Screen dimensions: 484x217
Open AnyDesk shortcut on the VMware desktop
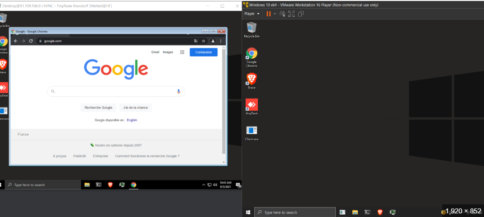(x=251, y=106)
